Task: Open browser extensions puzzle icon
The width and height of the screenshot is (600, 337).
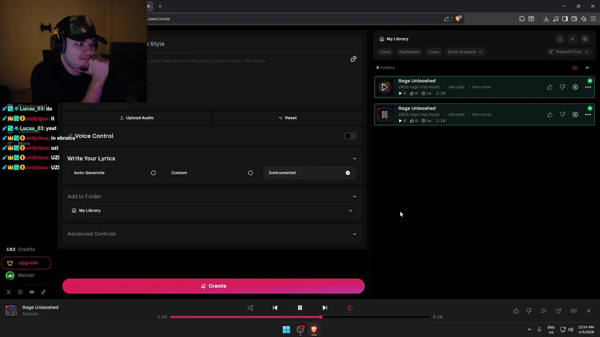Action: point(522,19)
